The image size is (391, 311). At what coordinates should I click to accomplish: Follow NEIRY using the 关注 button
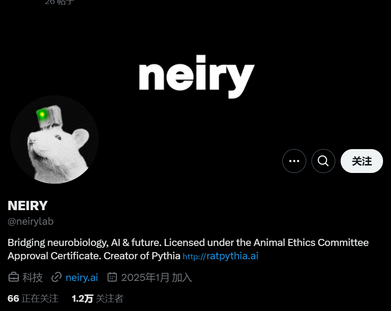coord(361,161)
